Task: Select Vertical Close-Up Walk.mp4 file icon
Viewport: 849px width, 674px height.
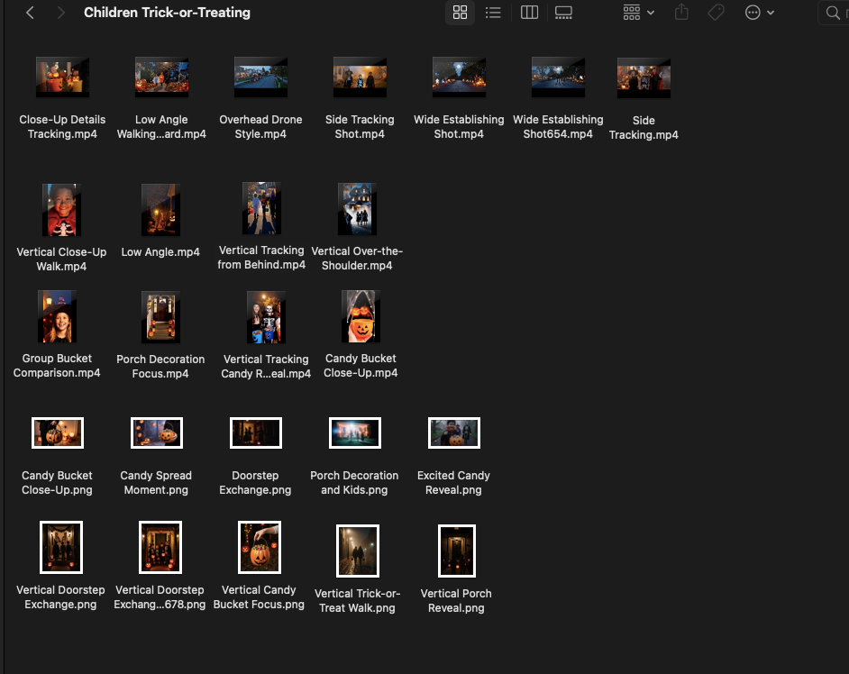Action: (61, 209)
